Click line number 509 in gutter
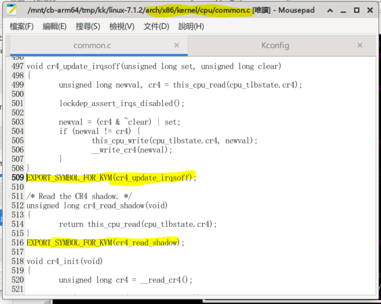This screenshot has width=381, height=304. pyautogui.click(x=18, y=178)
